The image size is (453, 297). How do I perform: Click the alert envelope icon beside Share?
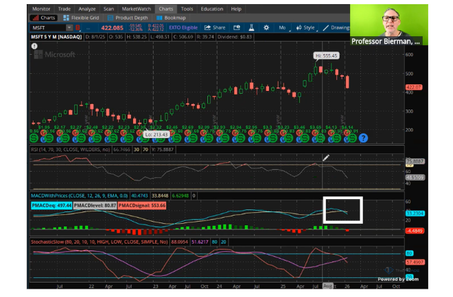(237, 27)
